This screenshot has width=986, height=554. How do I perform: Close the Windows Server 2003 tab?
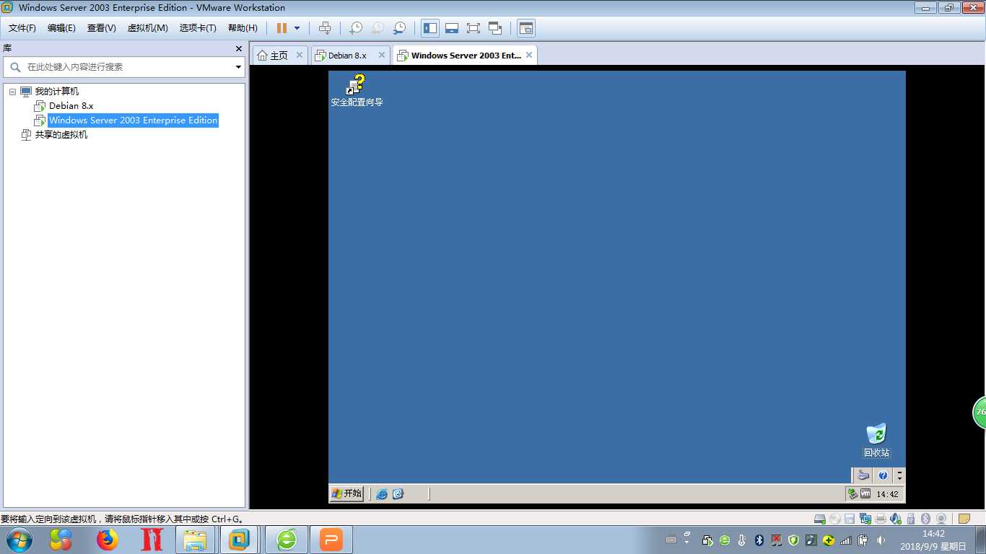[529, 55]
